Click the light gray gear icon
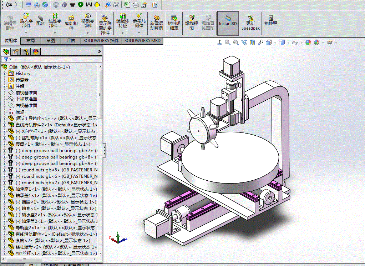The image size is (365, 266). pyautogui.click(x=56, y=5)
